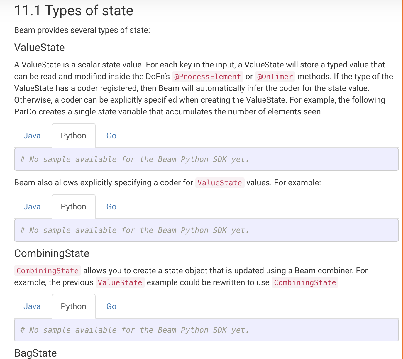Select the Python tab in the ValueState example
Image resolution: width=403 pixels, height=359 pixels.
(73, 136)
